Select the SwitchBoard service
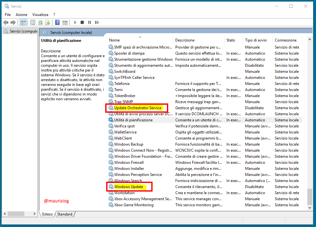The image size is (316, 227). coord(205,72)
